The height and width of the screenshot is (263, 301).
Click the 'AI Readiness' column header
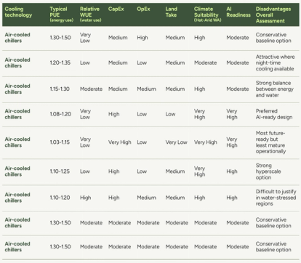238,12
